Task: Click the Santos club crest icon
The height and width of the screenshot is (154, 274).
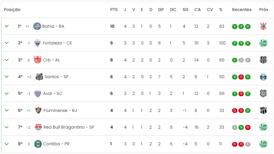Action: coord(39,77)
